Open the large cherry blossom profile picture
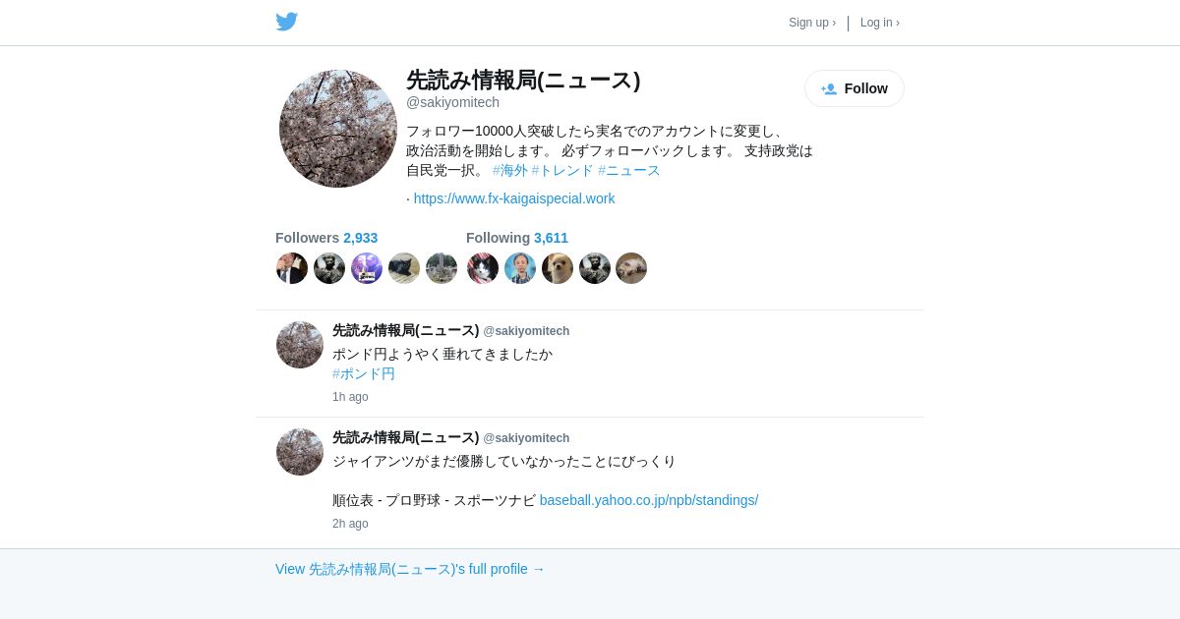The height and width of the screenshot is (619, 1180). 338,129
